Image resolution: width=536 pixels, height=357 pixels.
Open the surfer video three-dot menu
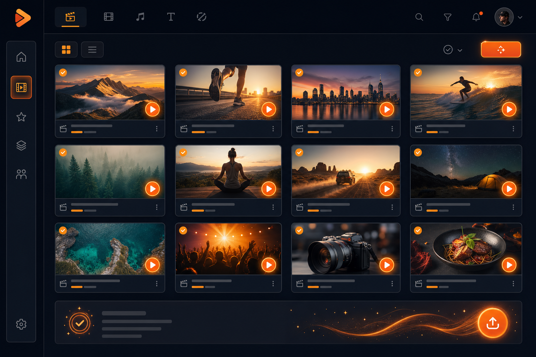(x=513, y=129)
